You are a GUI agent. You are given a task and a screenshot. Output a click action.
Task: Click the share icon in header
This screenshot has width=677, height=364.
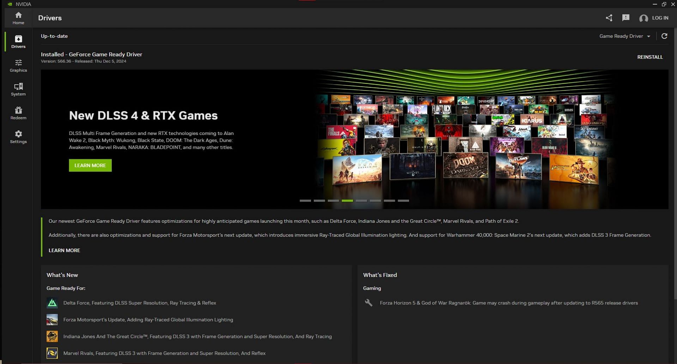pos(609,18)
